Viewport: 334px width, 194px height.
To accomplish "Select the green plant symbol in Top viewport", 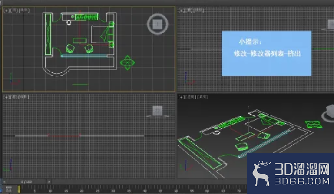I will tap(127, 62).
